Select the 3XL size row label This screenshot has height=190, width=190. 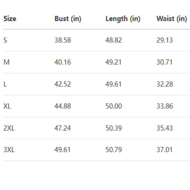click(x=9, y=150)
